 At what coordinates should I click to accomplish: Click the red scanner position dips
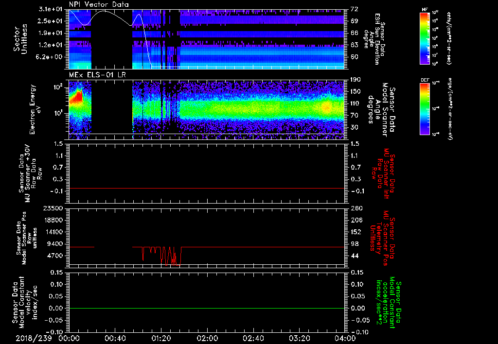click(x=162, y=256)
